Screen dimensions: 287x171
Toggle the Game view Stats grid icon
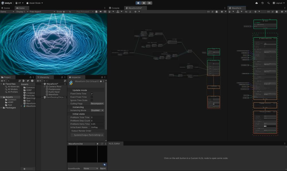(105, 11)
